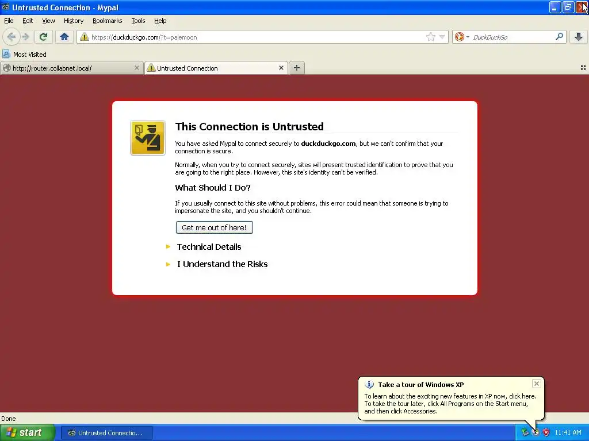Open the File menu

coord(9,21)
